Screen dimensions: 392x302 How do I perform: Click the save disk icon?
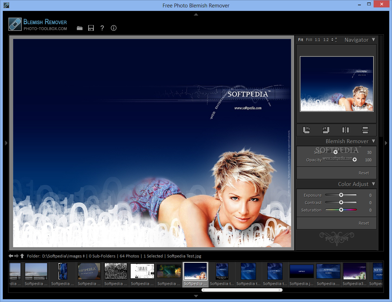91,28
